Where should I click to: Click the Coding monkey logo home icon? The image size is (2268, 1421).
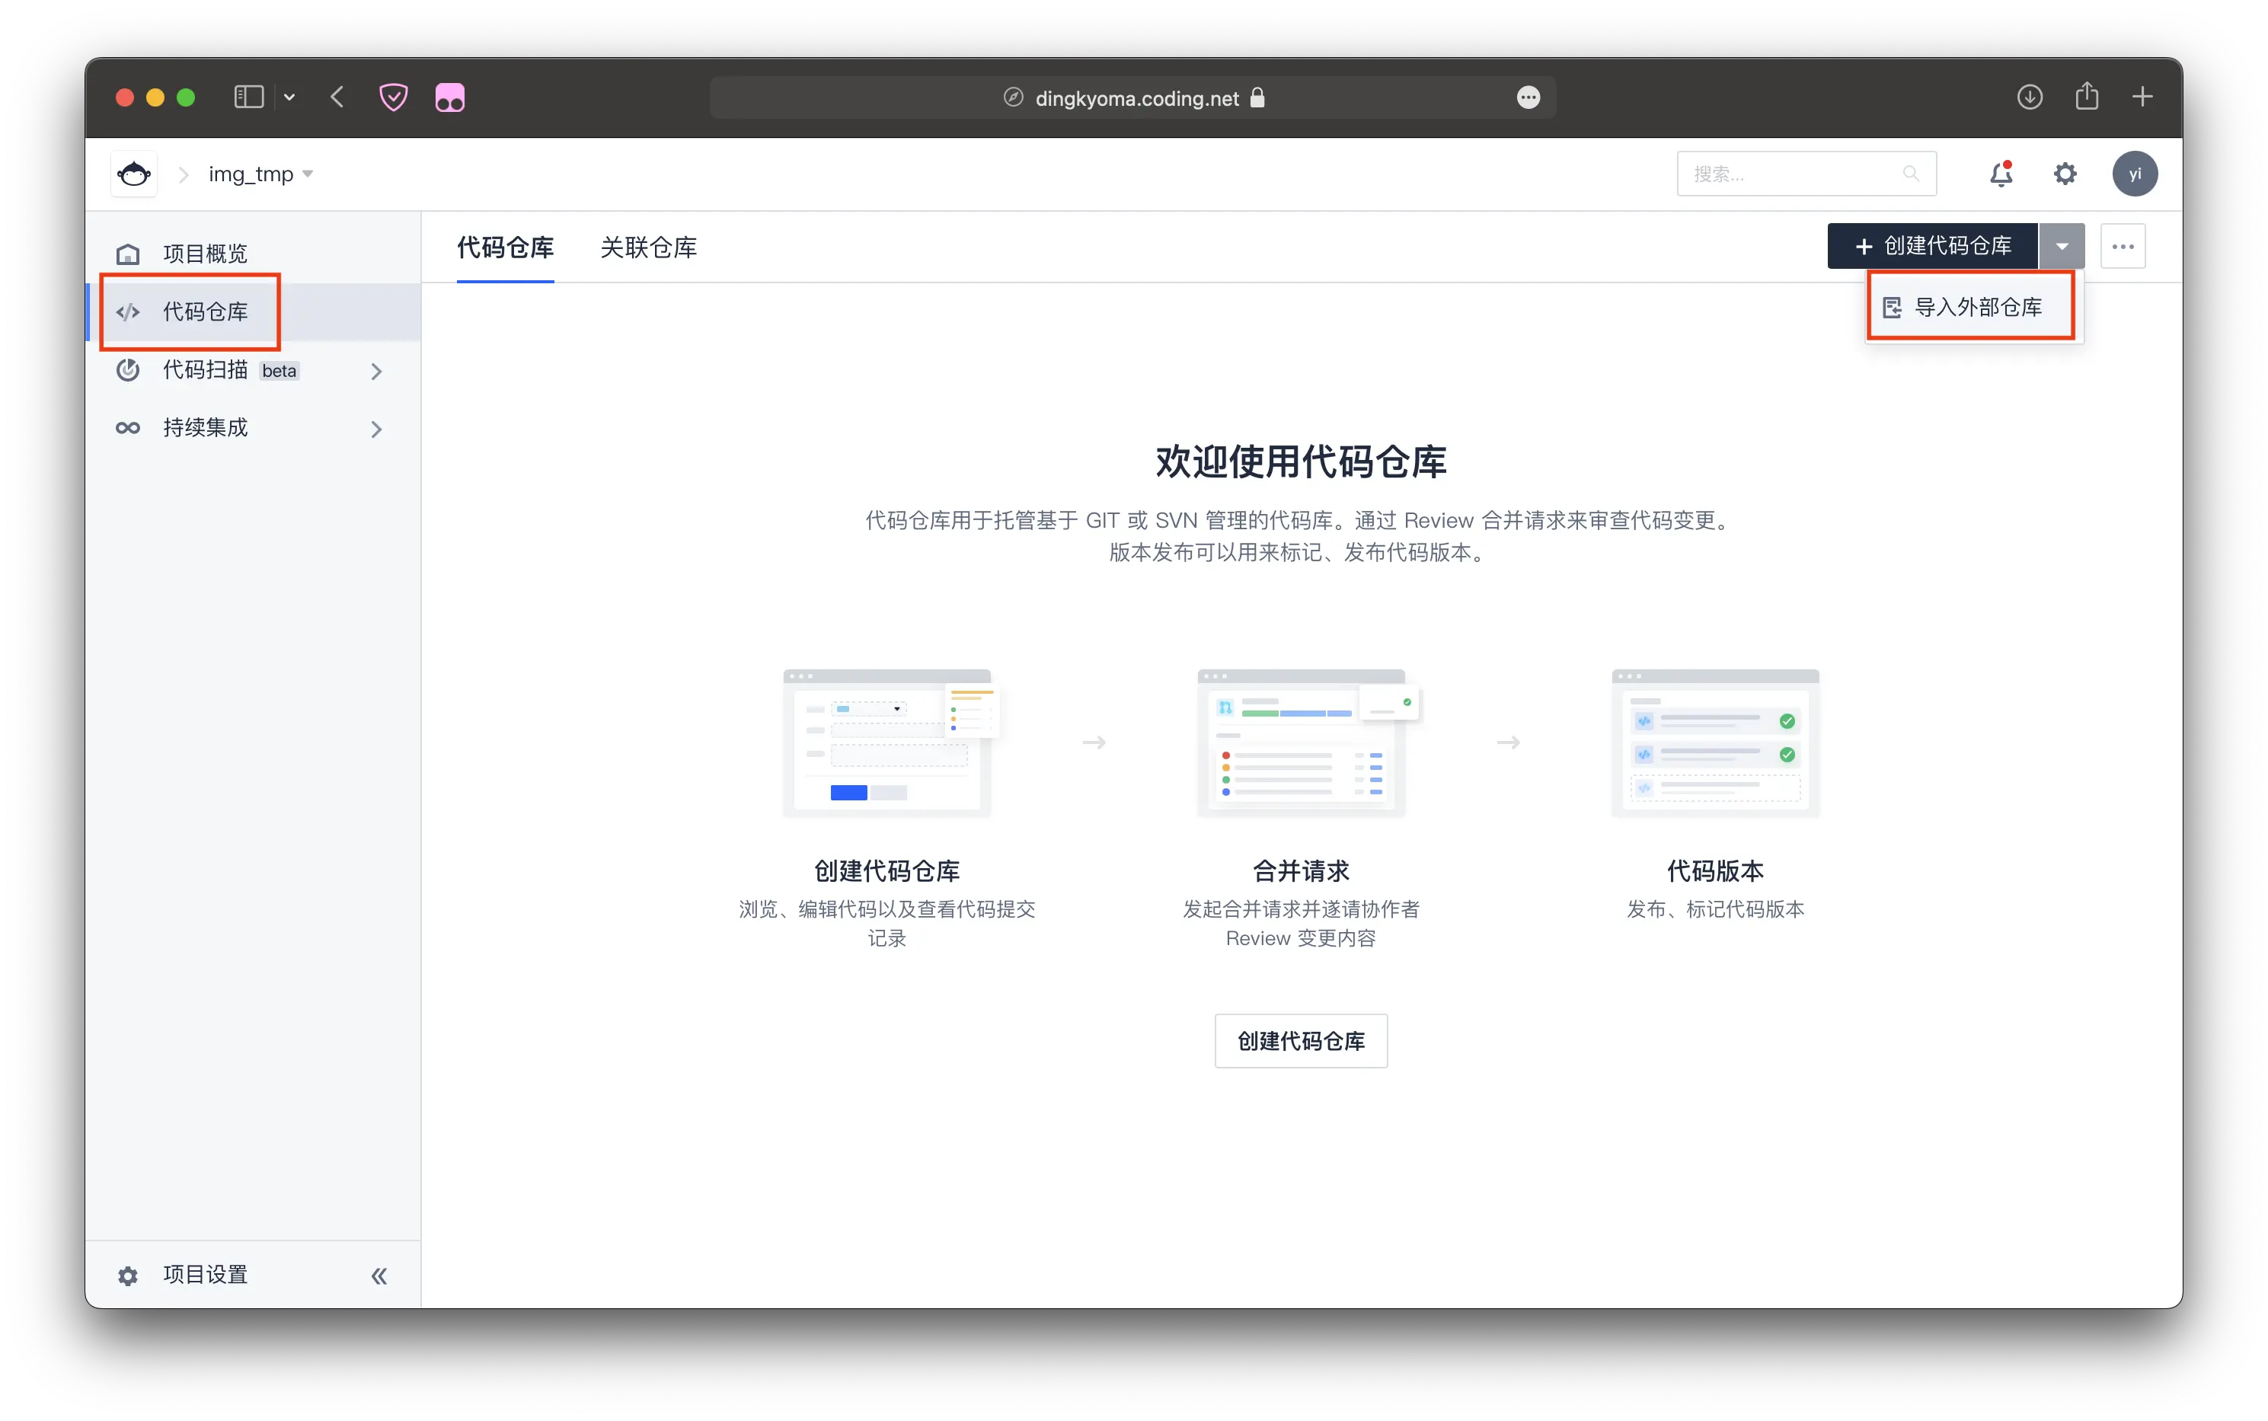click(133, 174)
